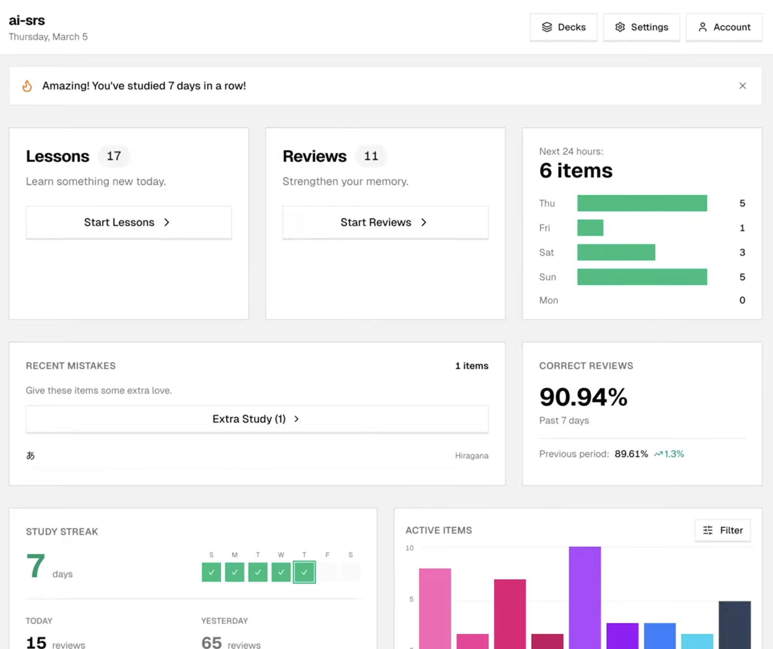The image size is (773, 649).
Task: Click the chevron on Start Lessons
Action: click(167, 222)
